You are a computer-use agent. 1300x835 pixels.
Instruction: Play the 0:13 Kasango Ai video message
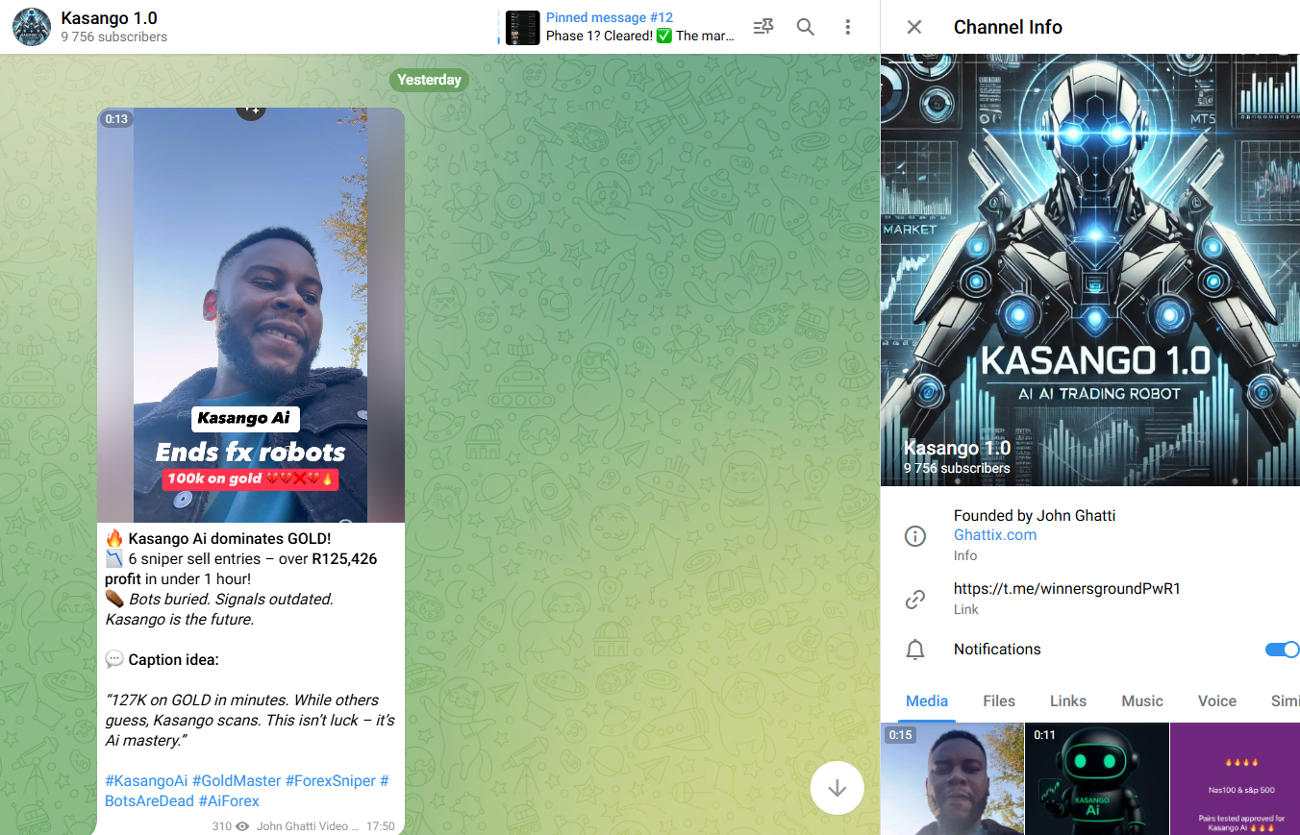point(251,315)
